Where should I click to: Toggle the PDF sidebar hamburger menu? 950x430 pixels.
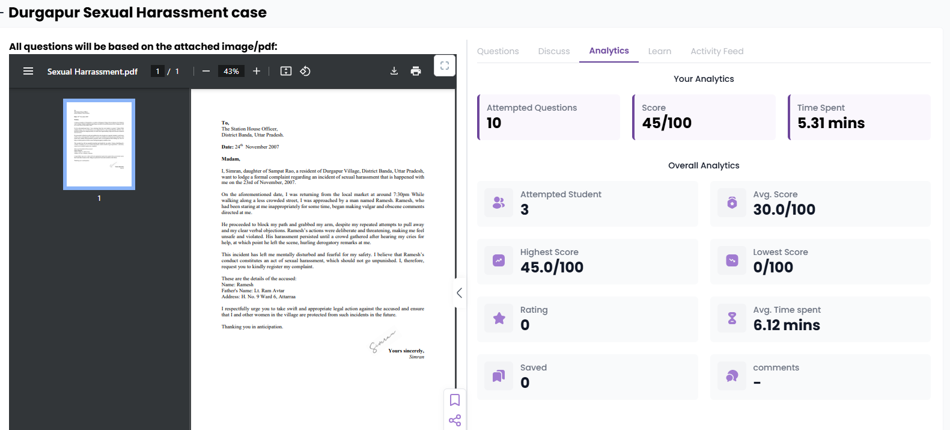pyautogui.click(x=28, y=71)
